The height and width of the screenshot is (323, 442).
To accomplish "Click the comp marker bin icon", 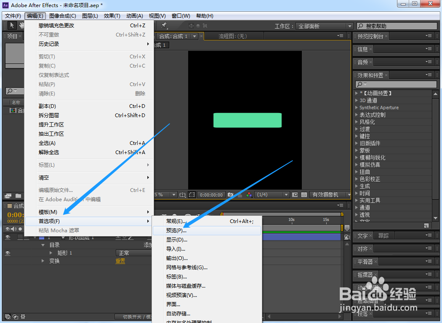I will (347, 228).
